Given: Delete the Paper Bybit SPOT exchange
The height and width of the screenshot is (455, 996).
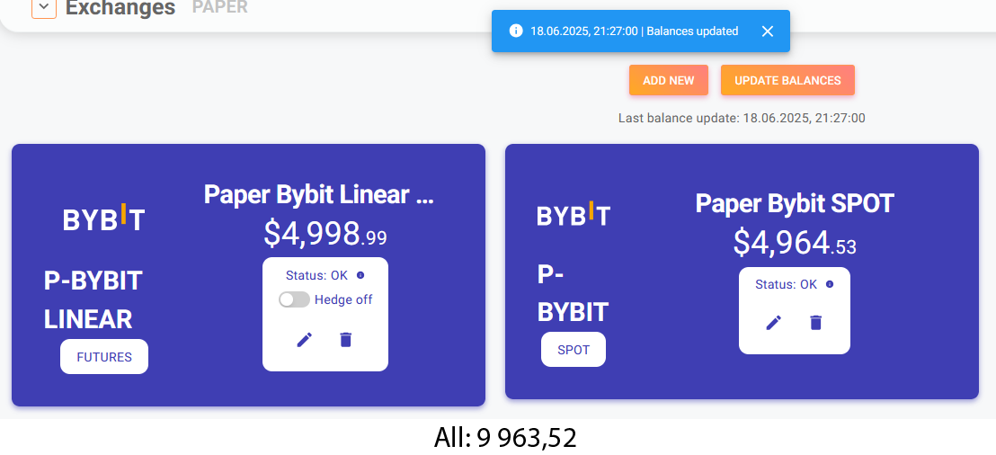Looking at the screenshot, I should (x=815, y=323).
